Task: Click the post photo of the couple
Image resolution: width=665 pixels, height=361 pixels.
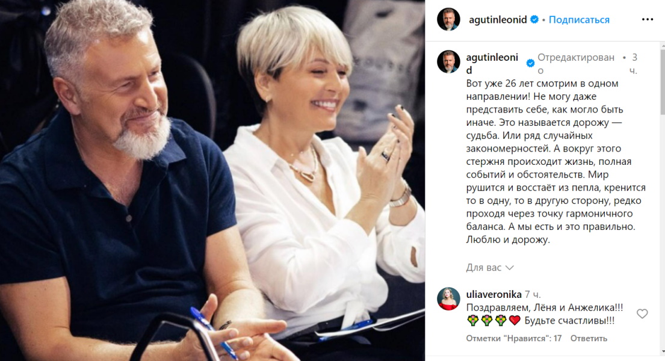Action: [212, 180]
